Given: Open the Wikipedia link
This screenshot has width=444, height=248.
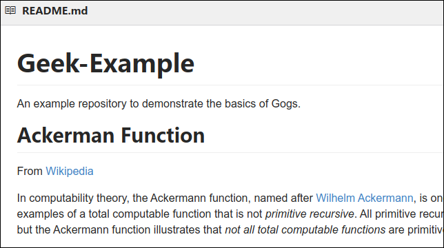Looking at the screenshot, I should tap(70, 171).
